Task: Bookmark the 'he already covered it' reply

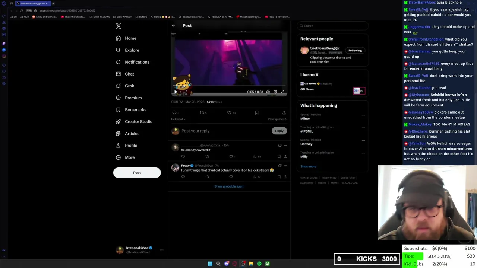Action: [x=279, y=156]
